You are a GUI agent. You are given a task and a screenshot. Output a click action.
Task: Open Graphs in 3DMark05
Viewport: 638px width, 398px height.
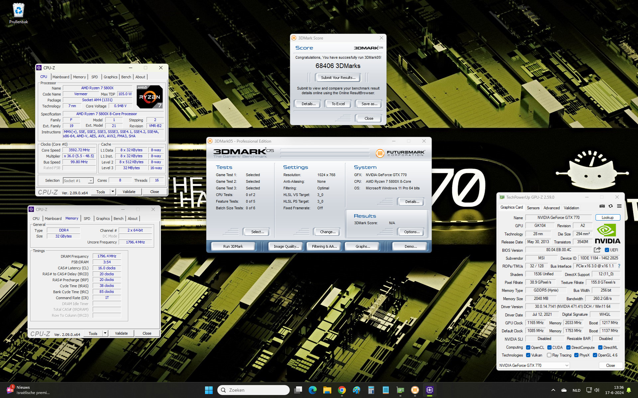363,246
